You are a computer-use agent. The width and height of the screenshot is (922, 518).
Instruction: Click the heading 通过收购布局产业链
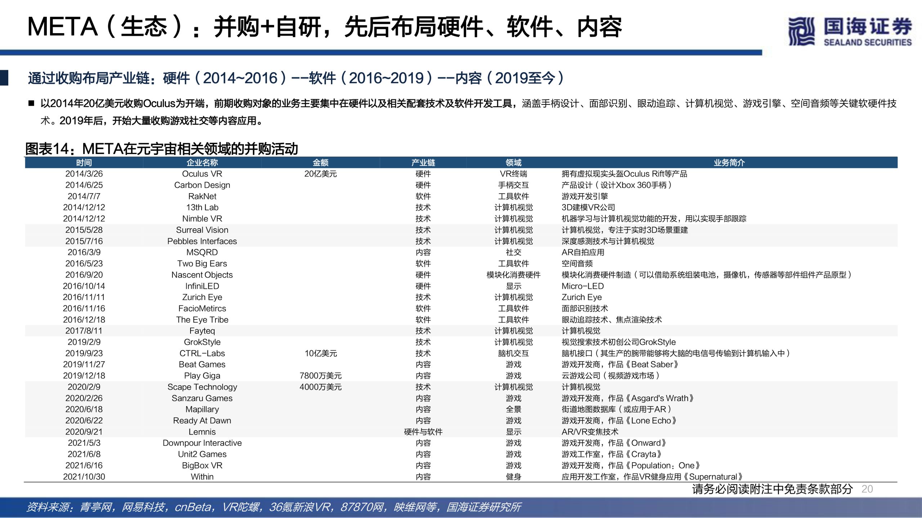click(x=296, y=78)
